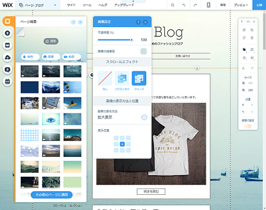Set image position to center cell
Viewport: 266px width, 210px height.
point(122,144)
